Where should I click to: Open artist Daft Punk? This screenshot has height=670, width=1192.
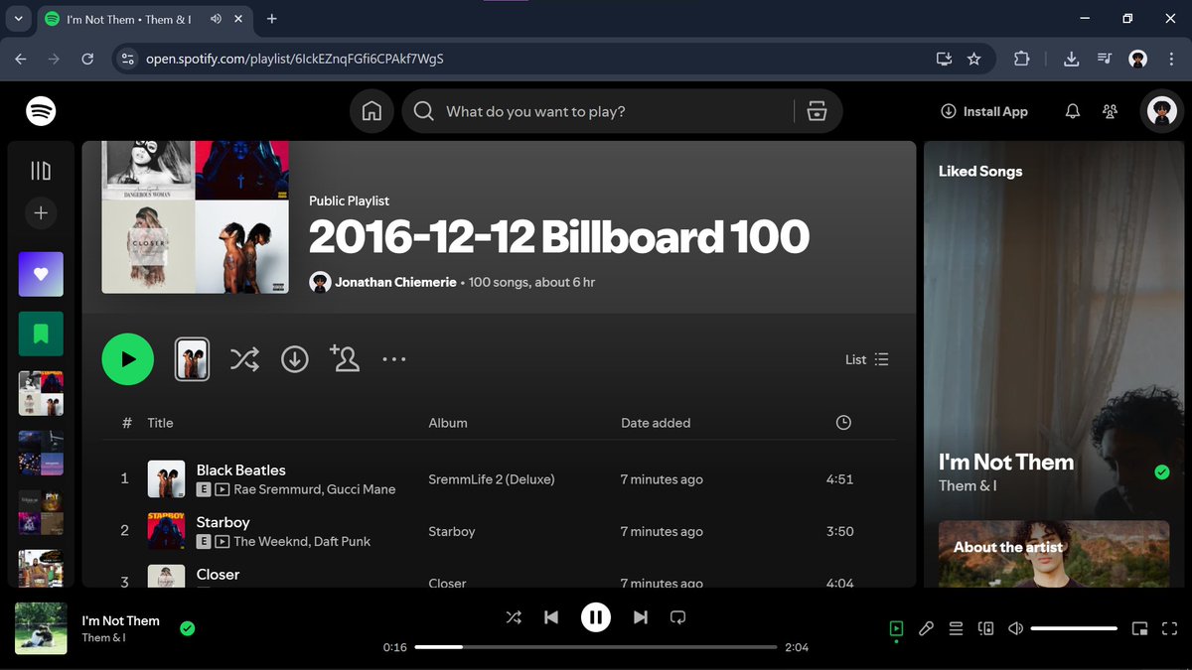pyautogui.click(x=342, y=541)
